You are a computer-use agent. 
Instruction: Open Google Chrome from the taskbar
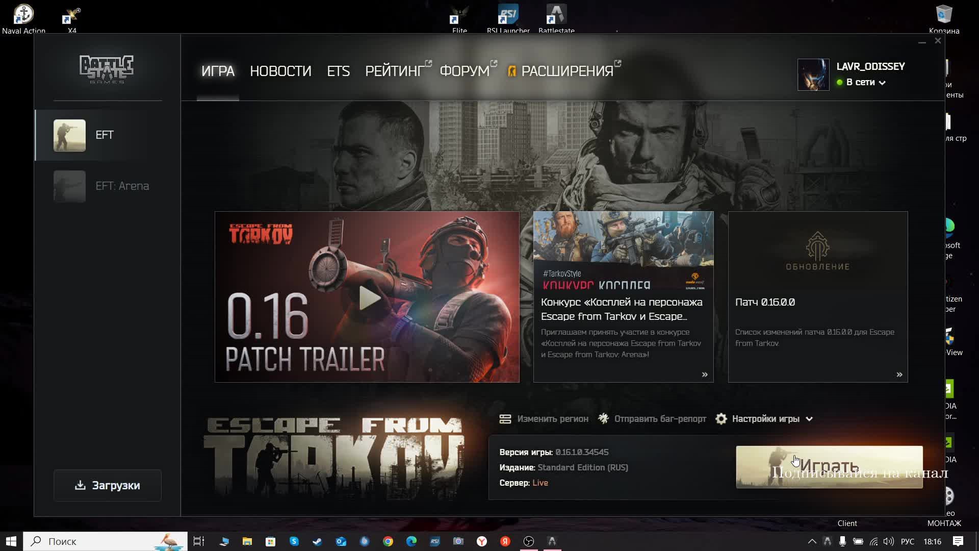pos(388,541)
